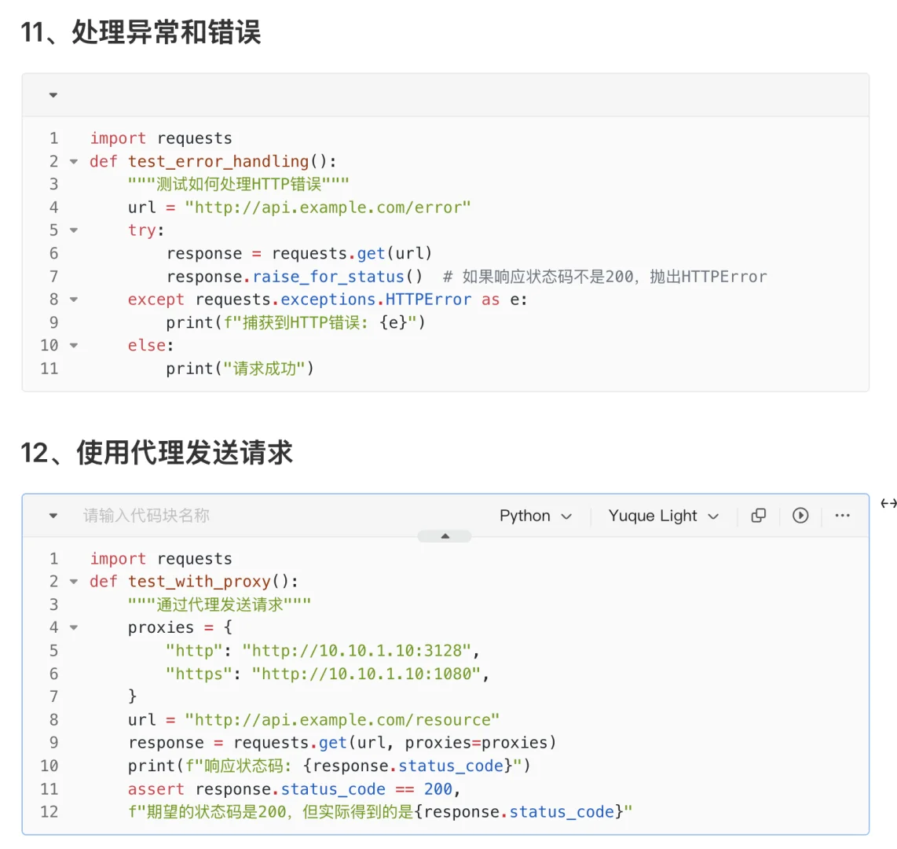Click the print("请求成功") line
This screenshot has width=897, height=849.
240,369
